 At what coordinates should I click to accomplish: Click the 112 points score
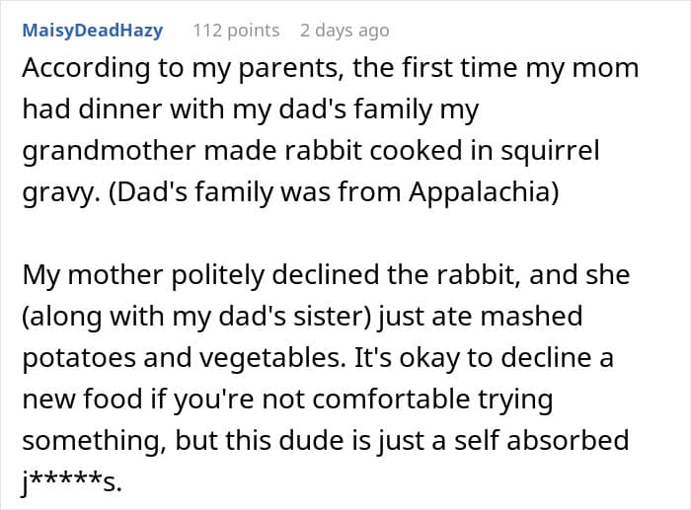tap(236, 31)
